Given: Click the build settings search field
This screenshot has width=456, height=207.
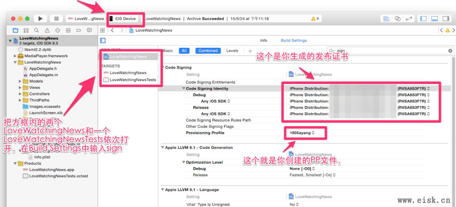Looking at the screenshot, I should pos(390,51).
